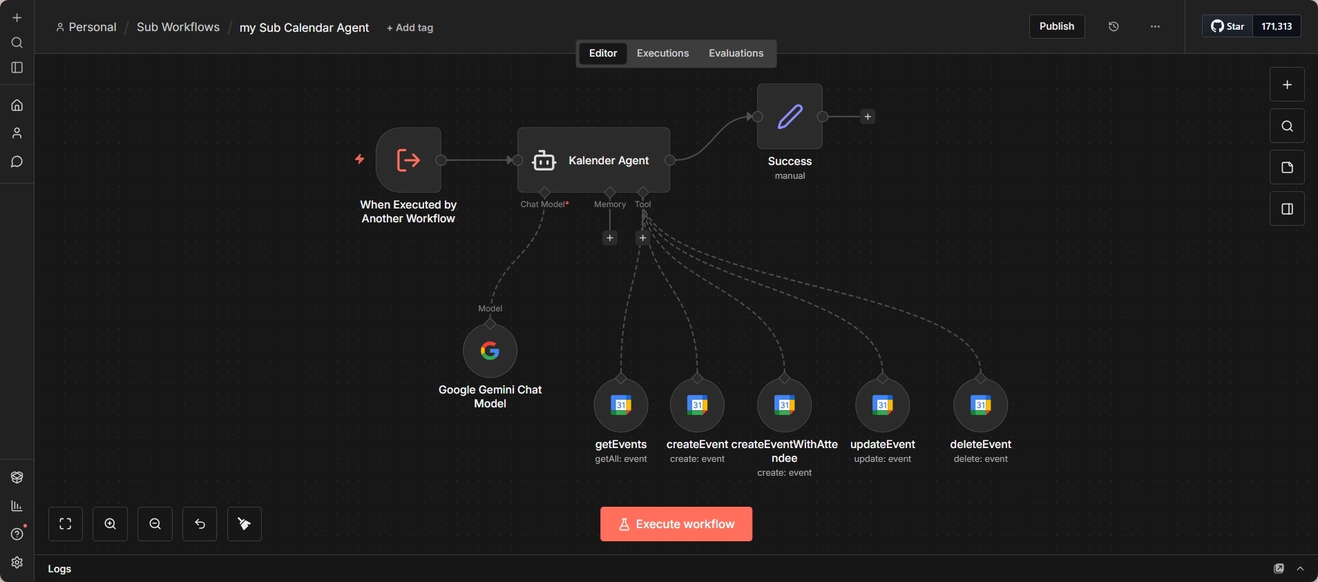Viewport: 1318px width, 582px height.
Task: Select the getEvents calendar tool node
Action: coord(620,405)
